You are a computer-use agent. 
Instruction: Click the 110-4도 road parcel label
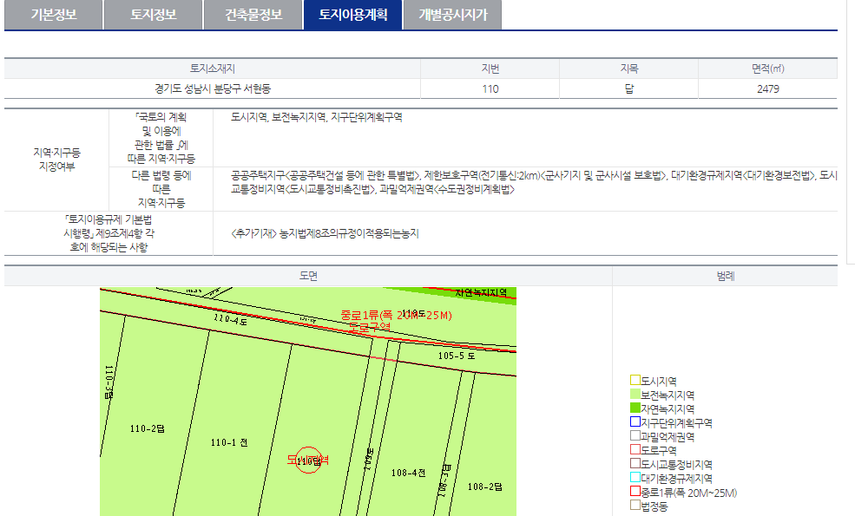point(230,320)
